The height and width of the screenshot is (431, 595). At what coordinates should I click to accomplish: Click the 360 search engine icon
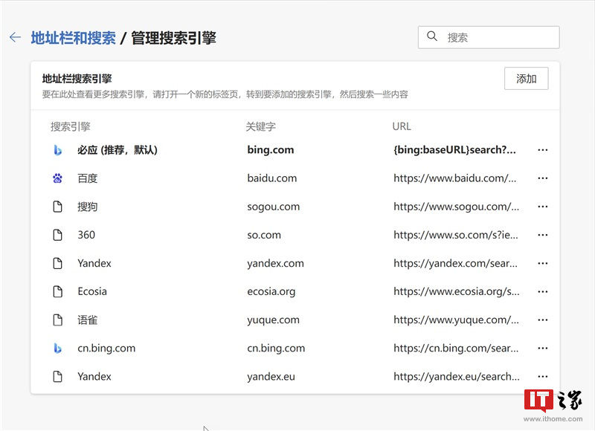coord(59,234)
